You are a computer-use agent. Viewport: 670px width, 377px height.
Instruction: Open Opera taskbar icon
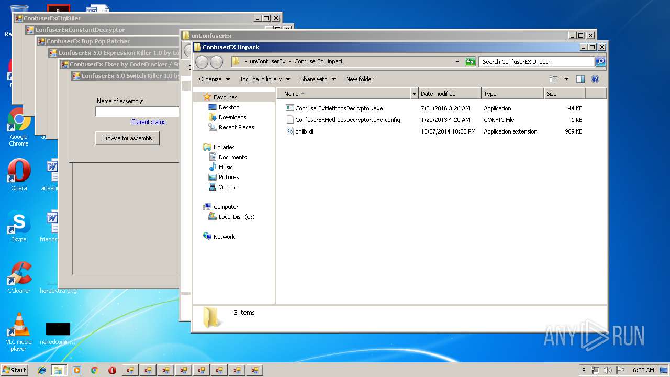[112, 370]
